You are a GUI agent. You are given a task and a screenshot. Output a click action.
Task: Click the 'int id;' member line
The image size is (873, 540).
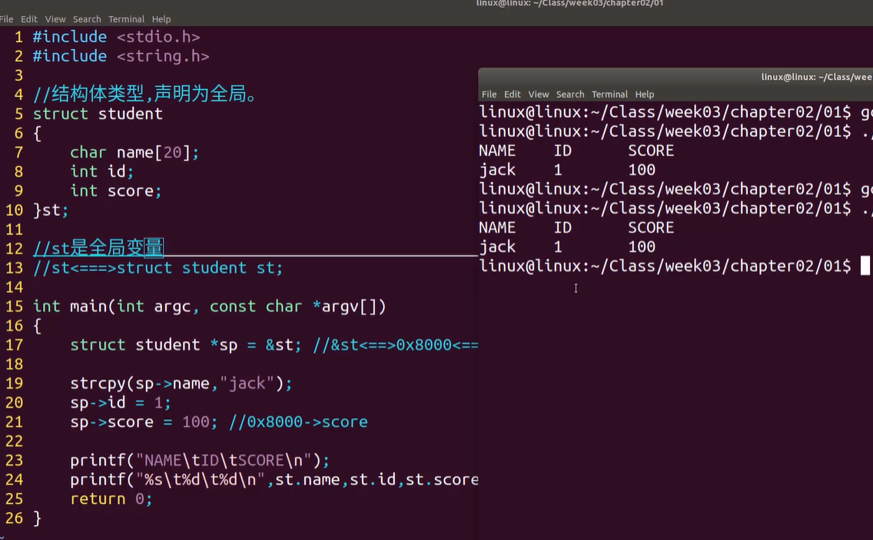pos(102,171)
